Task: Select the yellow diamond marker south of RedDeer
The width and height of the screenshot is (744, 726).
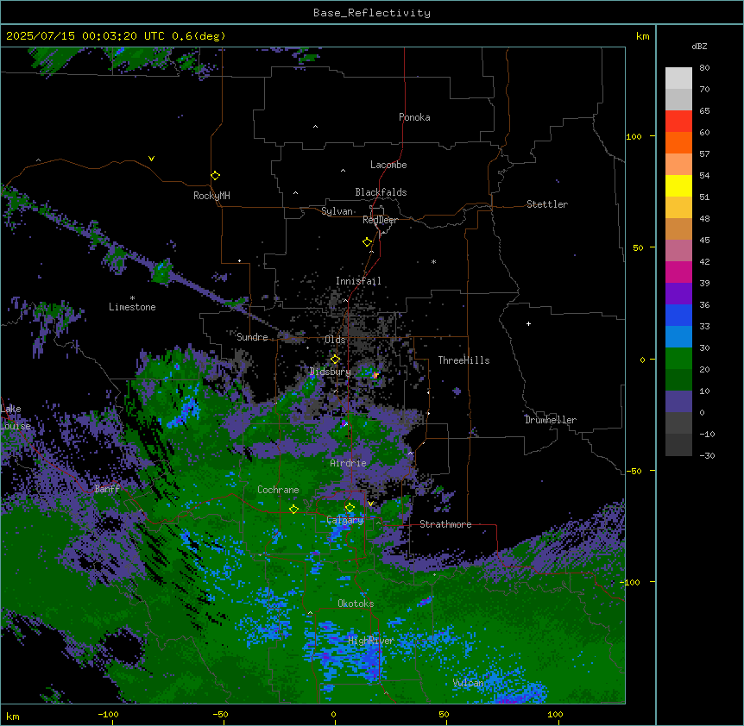Action: (368, 242)
